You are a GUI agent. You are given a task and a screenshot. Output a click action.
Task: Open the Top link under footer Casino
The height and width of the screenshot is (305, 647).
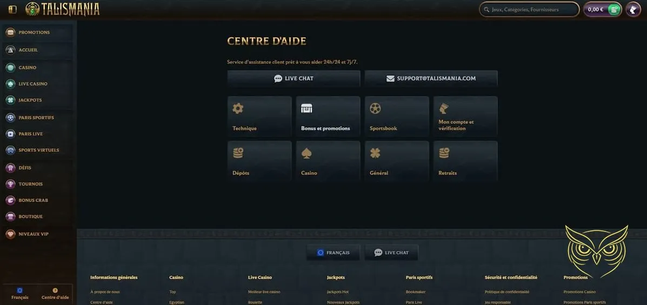[172, 292]
